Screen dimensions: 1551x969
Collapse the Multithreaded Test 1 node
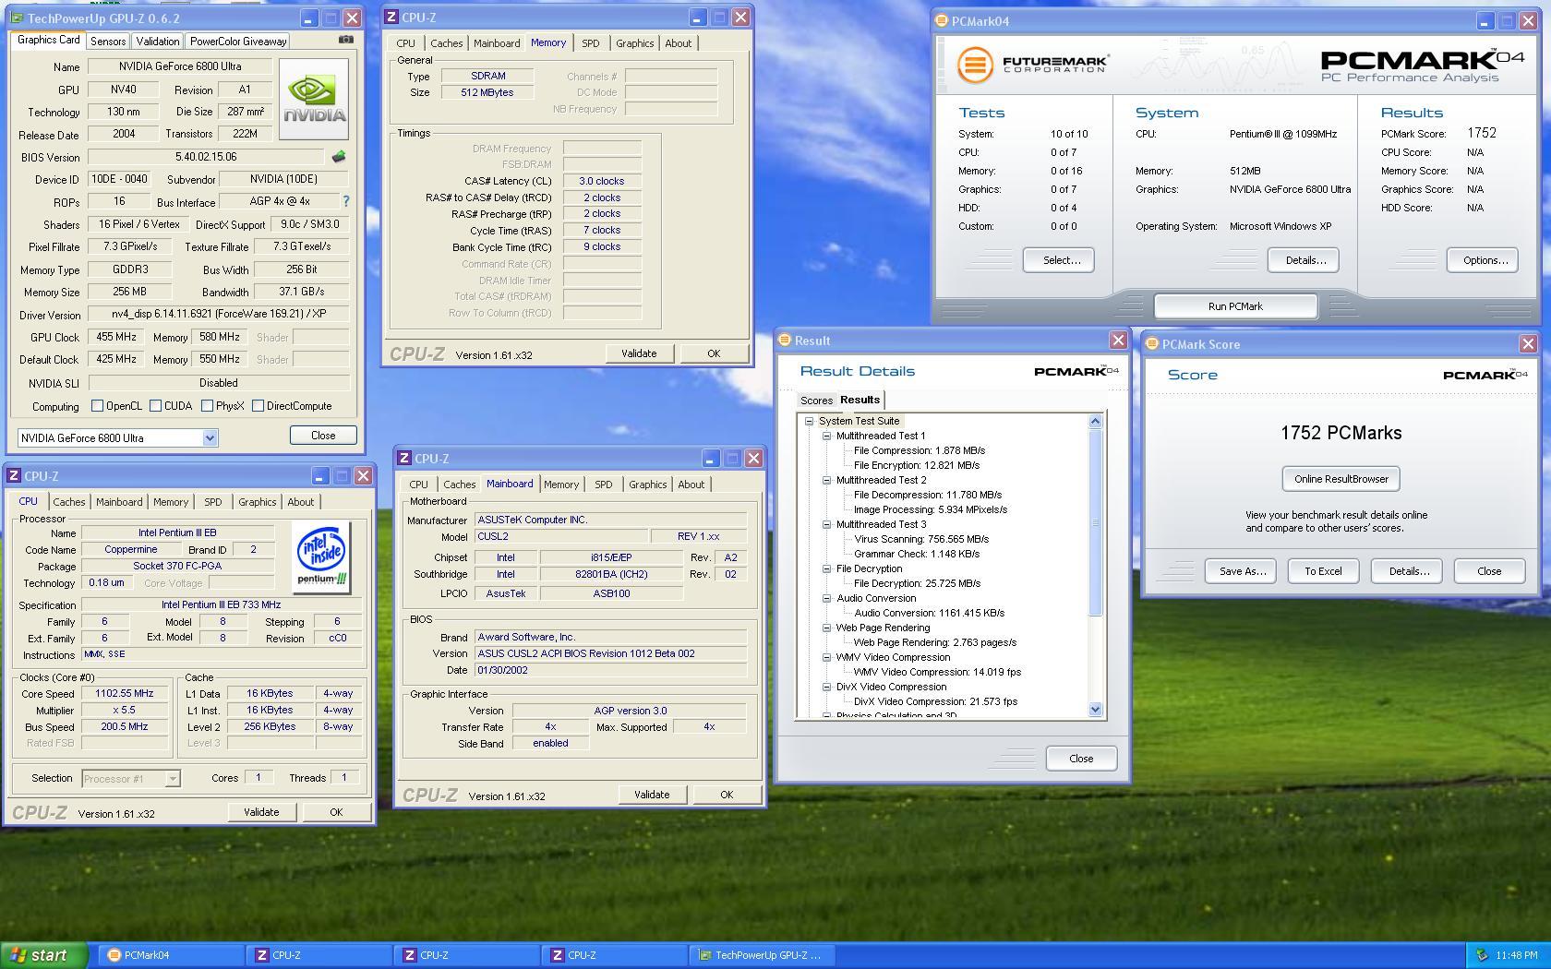click(x=826, y=436)
